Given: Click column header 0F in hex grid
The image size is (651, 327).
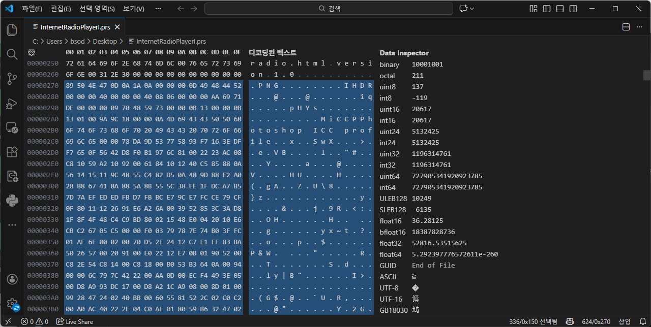Looking at the screenshot, I should click(x=237, y=53).
